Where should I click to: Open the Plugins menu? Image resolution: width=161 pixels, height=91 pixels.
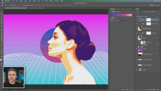(51, 1)
